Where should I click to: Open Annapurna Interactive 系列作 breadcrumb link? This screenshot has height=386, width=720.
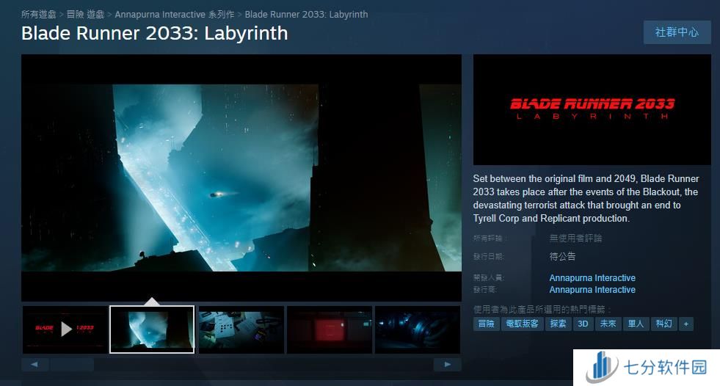[x=175, y=14]
